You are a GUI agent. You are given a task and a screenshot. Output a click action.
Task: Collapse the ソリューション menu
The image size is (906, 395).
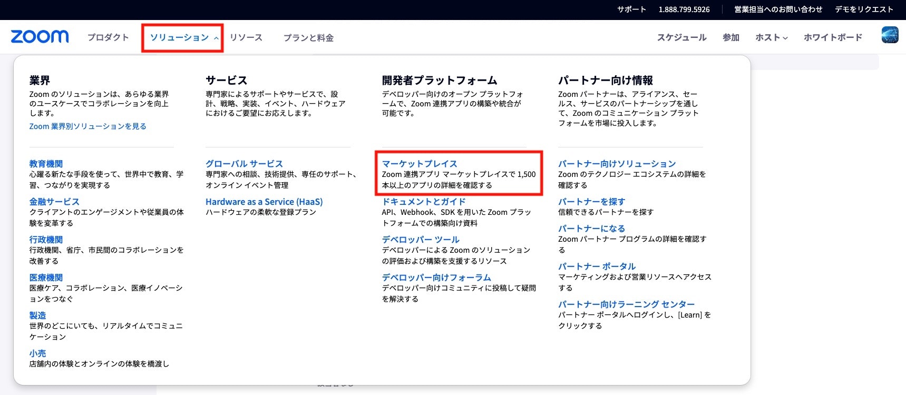click(x=184, y=37)
